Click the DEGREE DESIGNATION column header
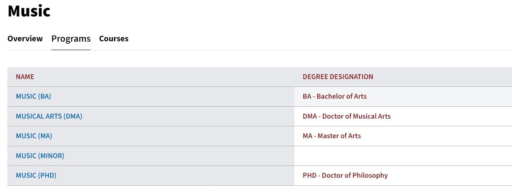Viewport: 512px width, 191px height. tap(338, 77)
